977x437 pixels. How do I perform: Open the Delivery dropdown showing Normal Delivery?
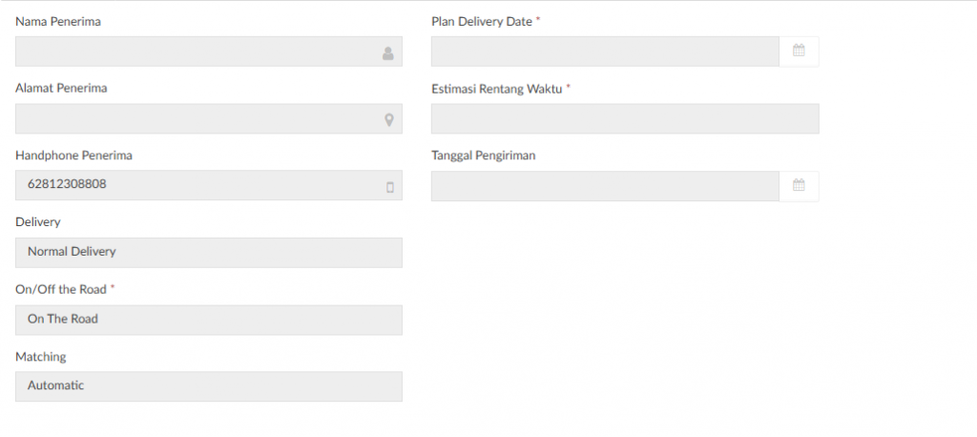point(208,253)
